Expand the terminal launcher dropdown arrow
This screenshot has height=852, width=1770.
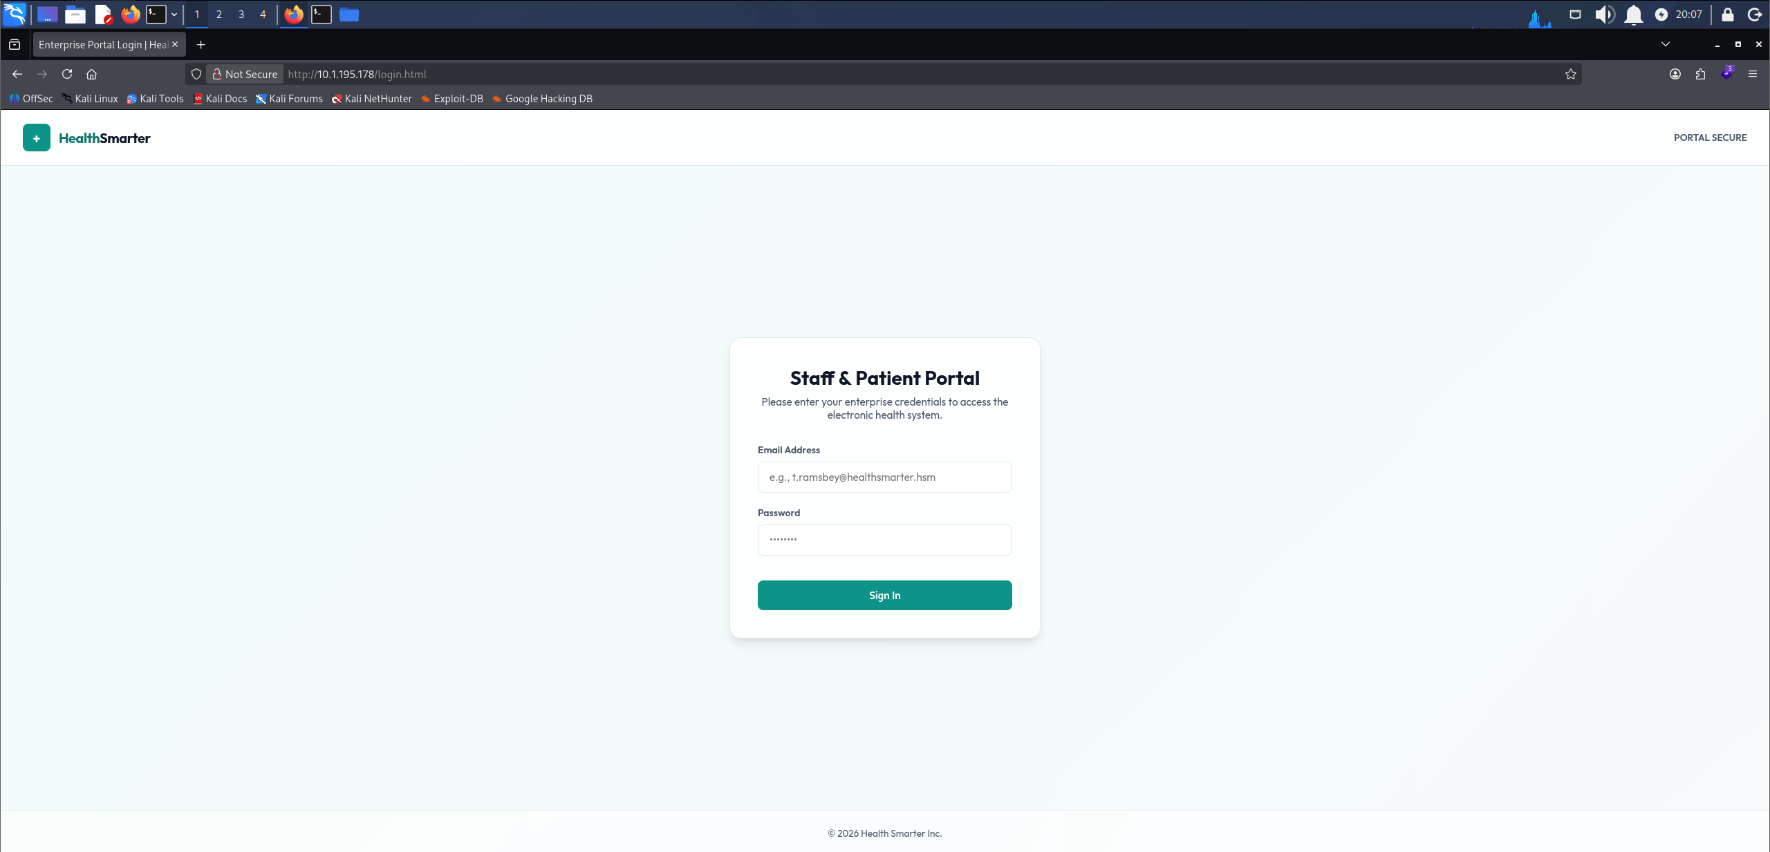pos(174,14)
